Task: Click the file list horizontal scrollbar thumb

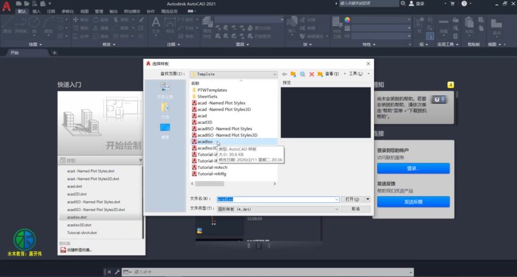Action: click(x=209, y=184)
